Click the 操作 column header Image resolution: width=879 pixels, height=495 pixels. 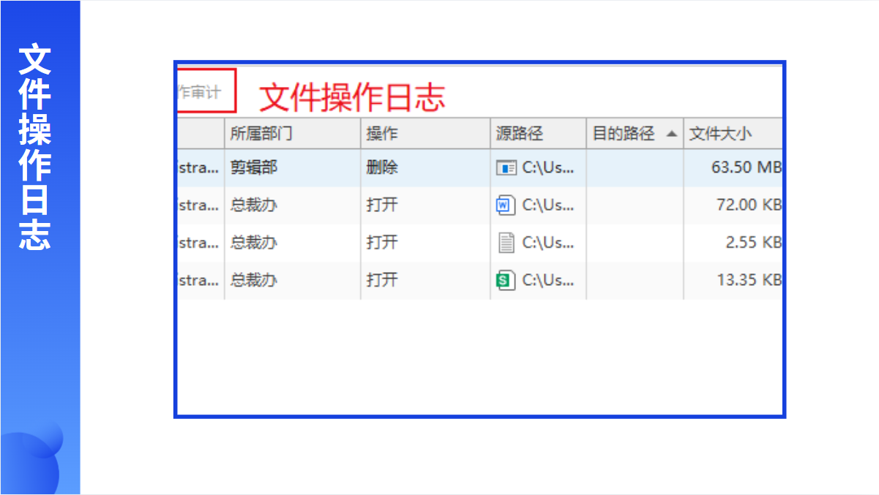[x=382, y=134]
